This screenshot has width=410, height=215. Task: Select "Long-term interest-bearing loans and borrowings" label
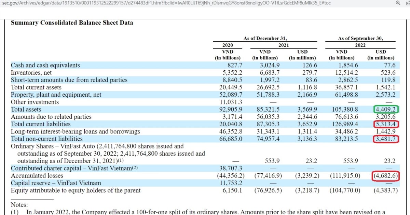click(76, 131)
